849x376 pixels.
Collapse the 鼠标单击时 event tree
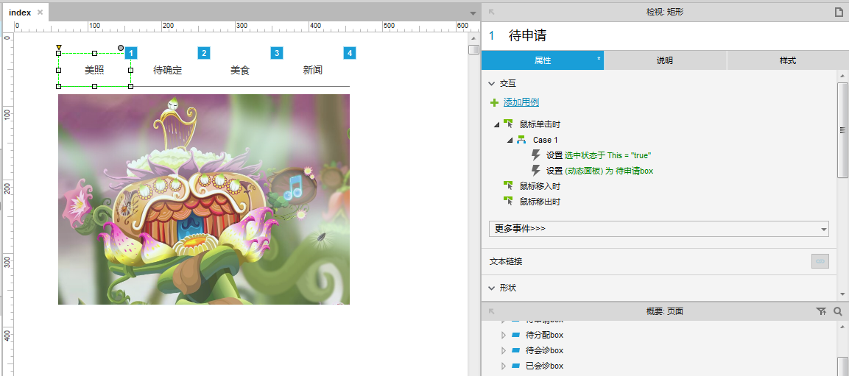[496, 124]
